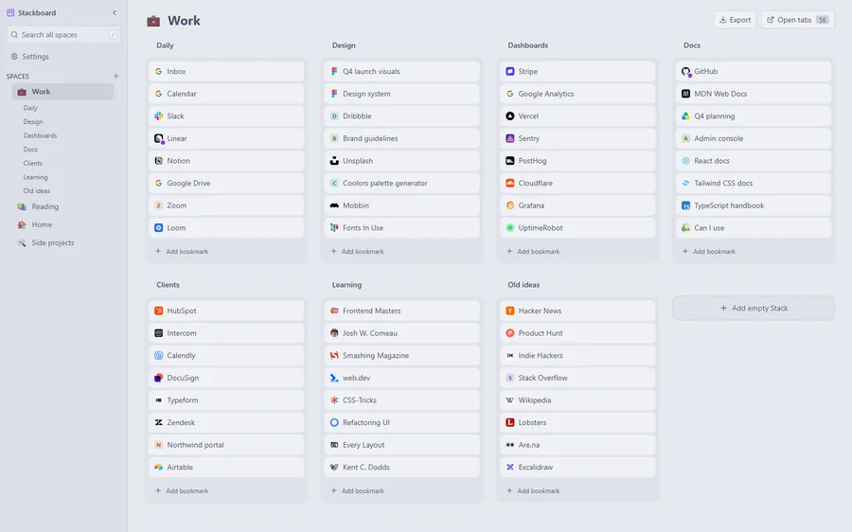Open the Google Analytics bookmark

coord(577,94)
